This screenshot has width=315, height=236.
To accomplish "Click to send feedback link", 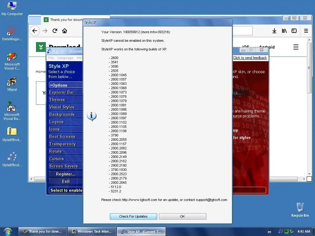I will click(250, 58).
